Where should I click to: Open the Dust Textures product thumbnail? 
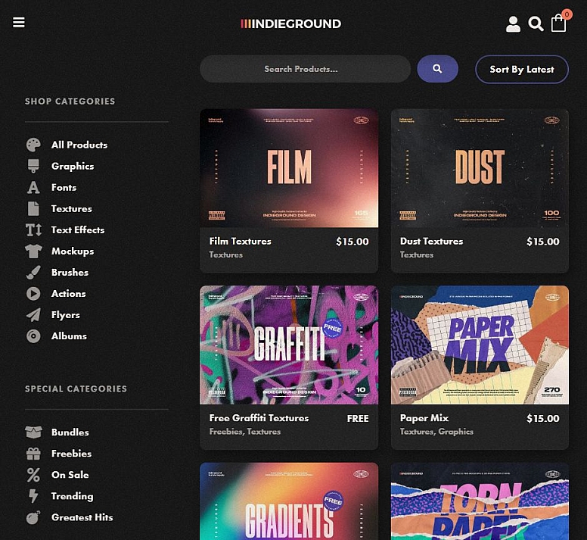480,168
